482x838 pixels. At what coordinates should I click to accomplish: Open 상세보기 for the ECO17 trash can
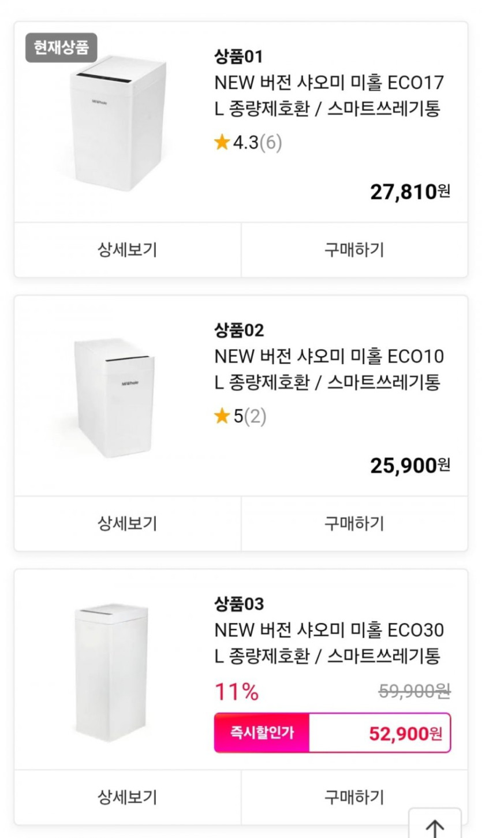point(128,250)
